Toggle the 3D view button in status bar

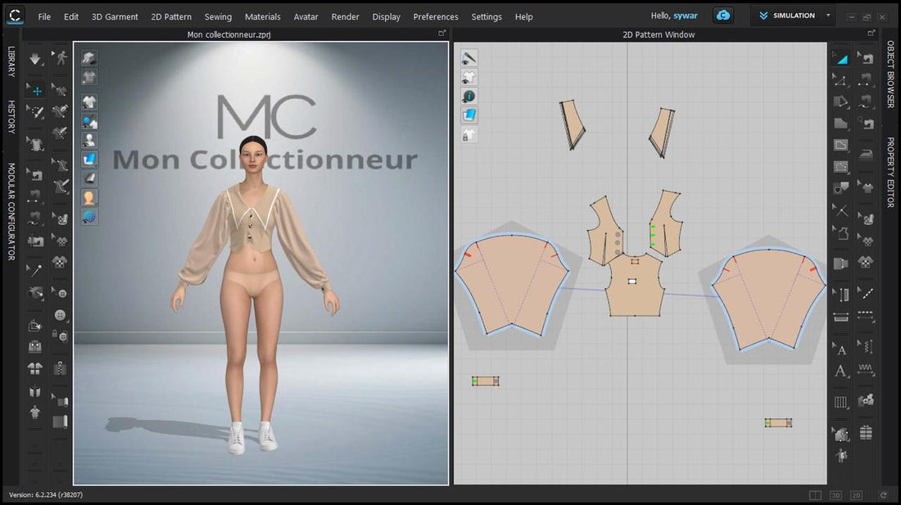(x=835, y=495)
